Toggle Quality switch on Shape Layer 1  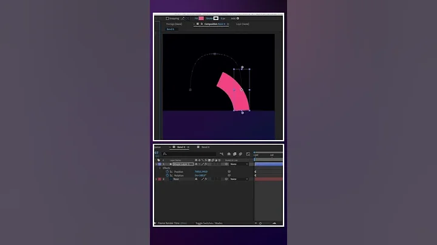(x=203, y=164)
